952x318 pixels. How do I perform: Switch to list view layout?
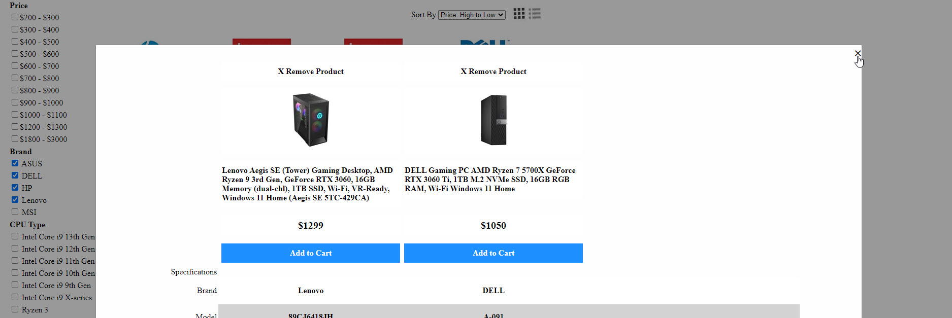pos(535,14)
